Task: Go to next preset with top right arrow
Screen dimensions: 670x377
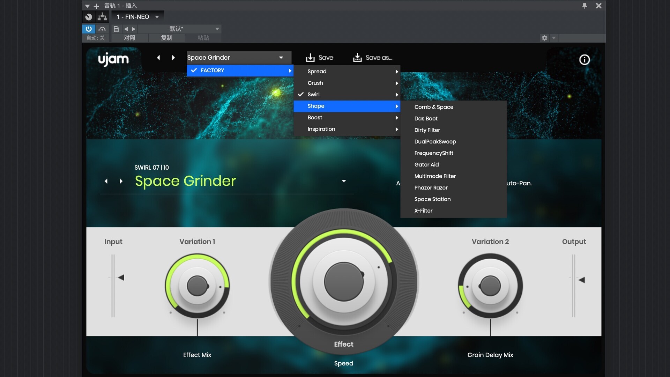Action: 173,58
